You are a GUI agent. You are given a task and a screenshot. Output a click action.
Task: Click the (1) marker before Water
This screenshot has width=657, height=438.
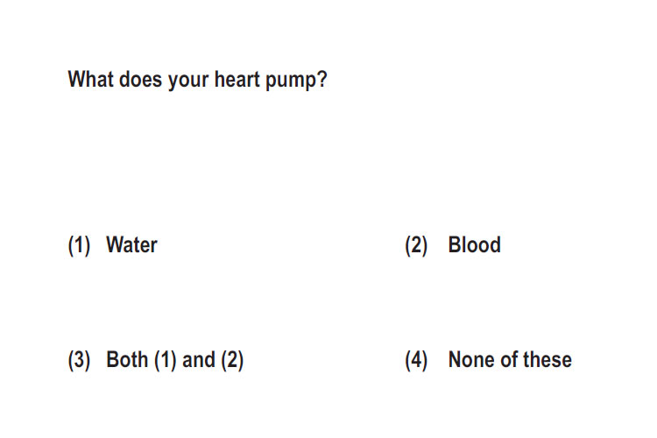click(x=79, y=245)
